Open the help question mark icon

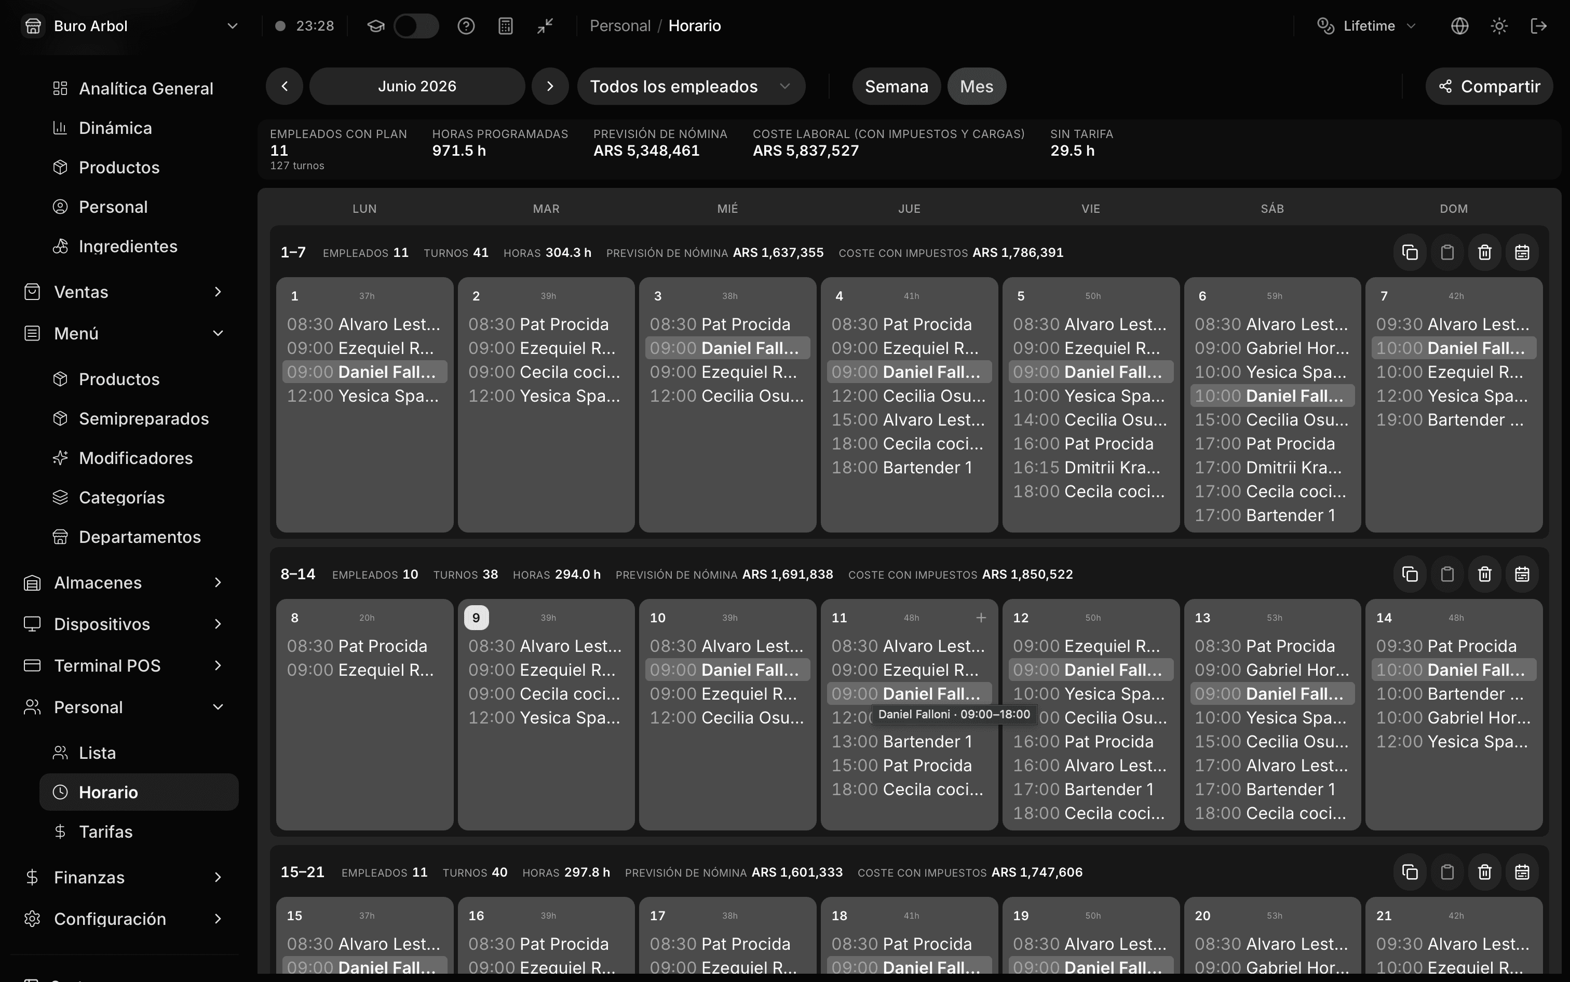pos(466,26)
